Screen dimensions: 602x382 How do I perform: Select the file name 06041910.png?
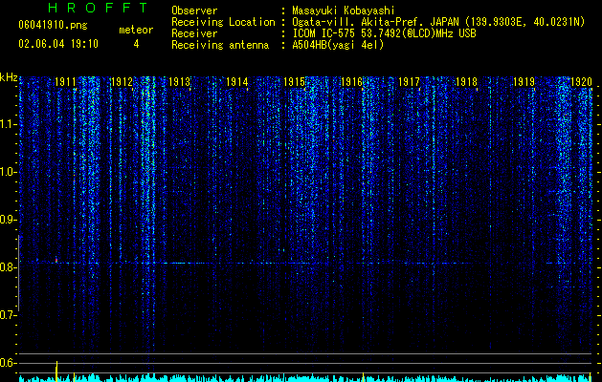pyautogui.click(x=53, y=26)
